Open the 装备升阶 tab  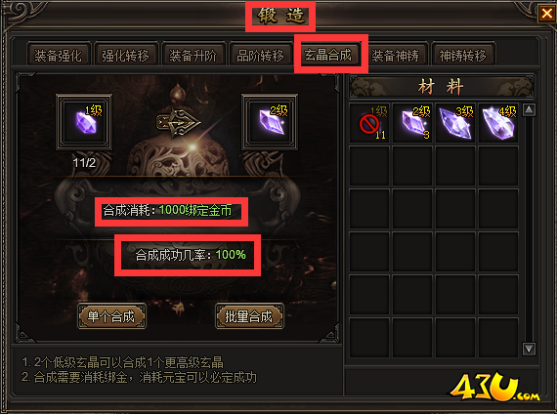point(193,55)
